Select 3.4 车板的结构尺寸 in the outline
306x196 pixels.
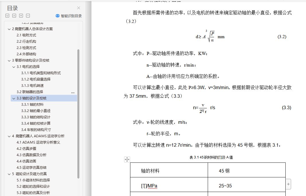(36, 130)
